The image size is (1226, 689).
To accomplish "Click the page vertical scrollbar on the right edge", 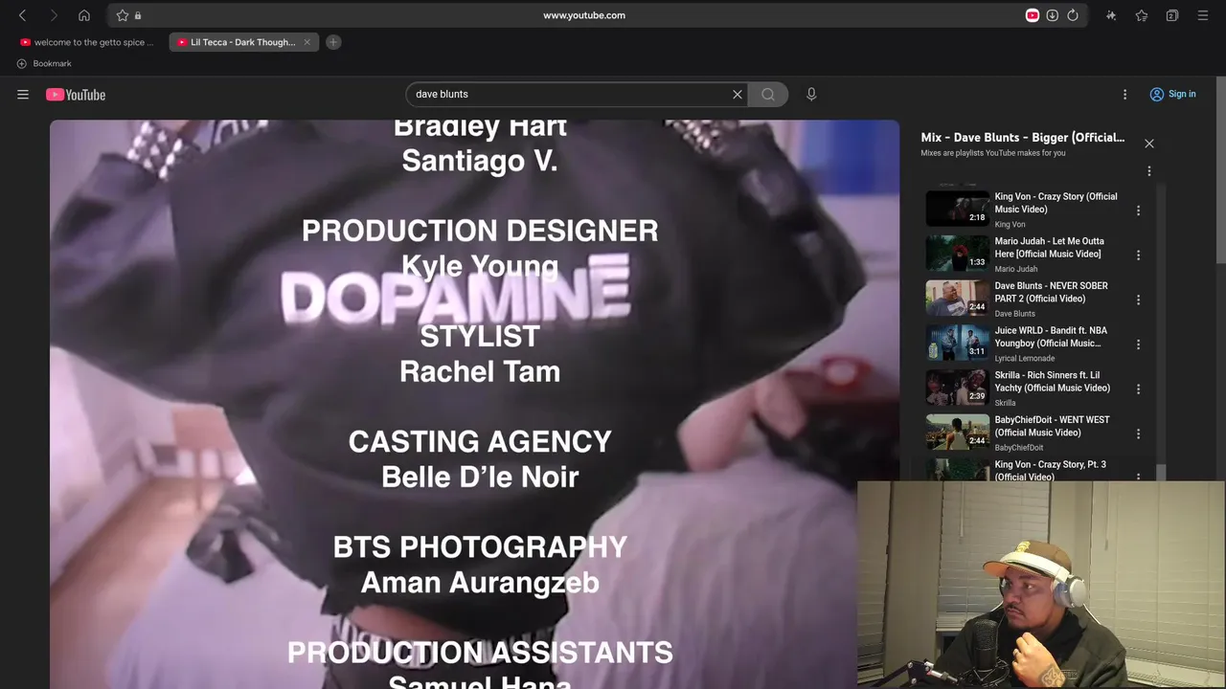I will pyautogui.click(x=1220, y=168).
